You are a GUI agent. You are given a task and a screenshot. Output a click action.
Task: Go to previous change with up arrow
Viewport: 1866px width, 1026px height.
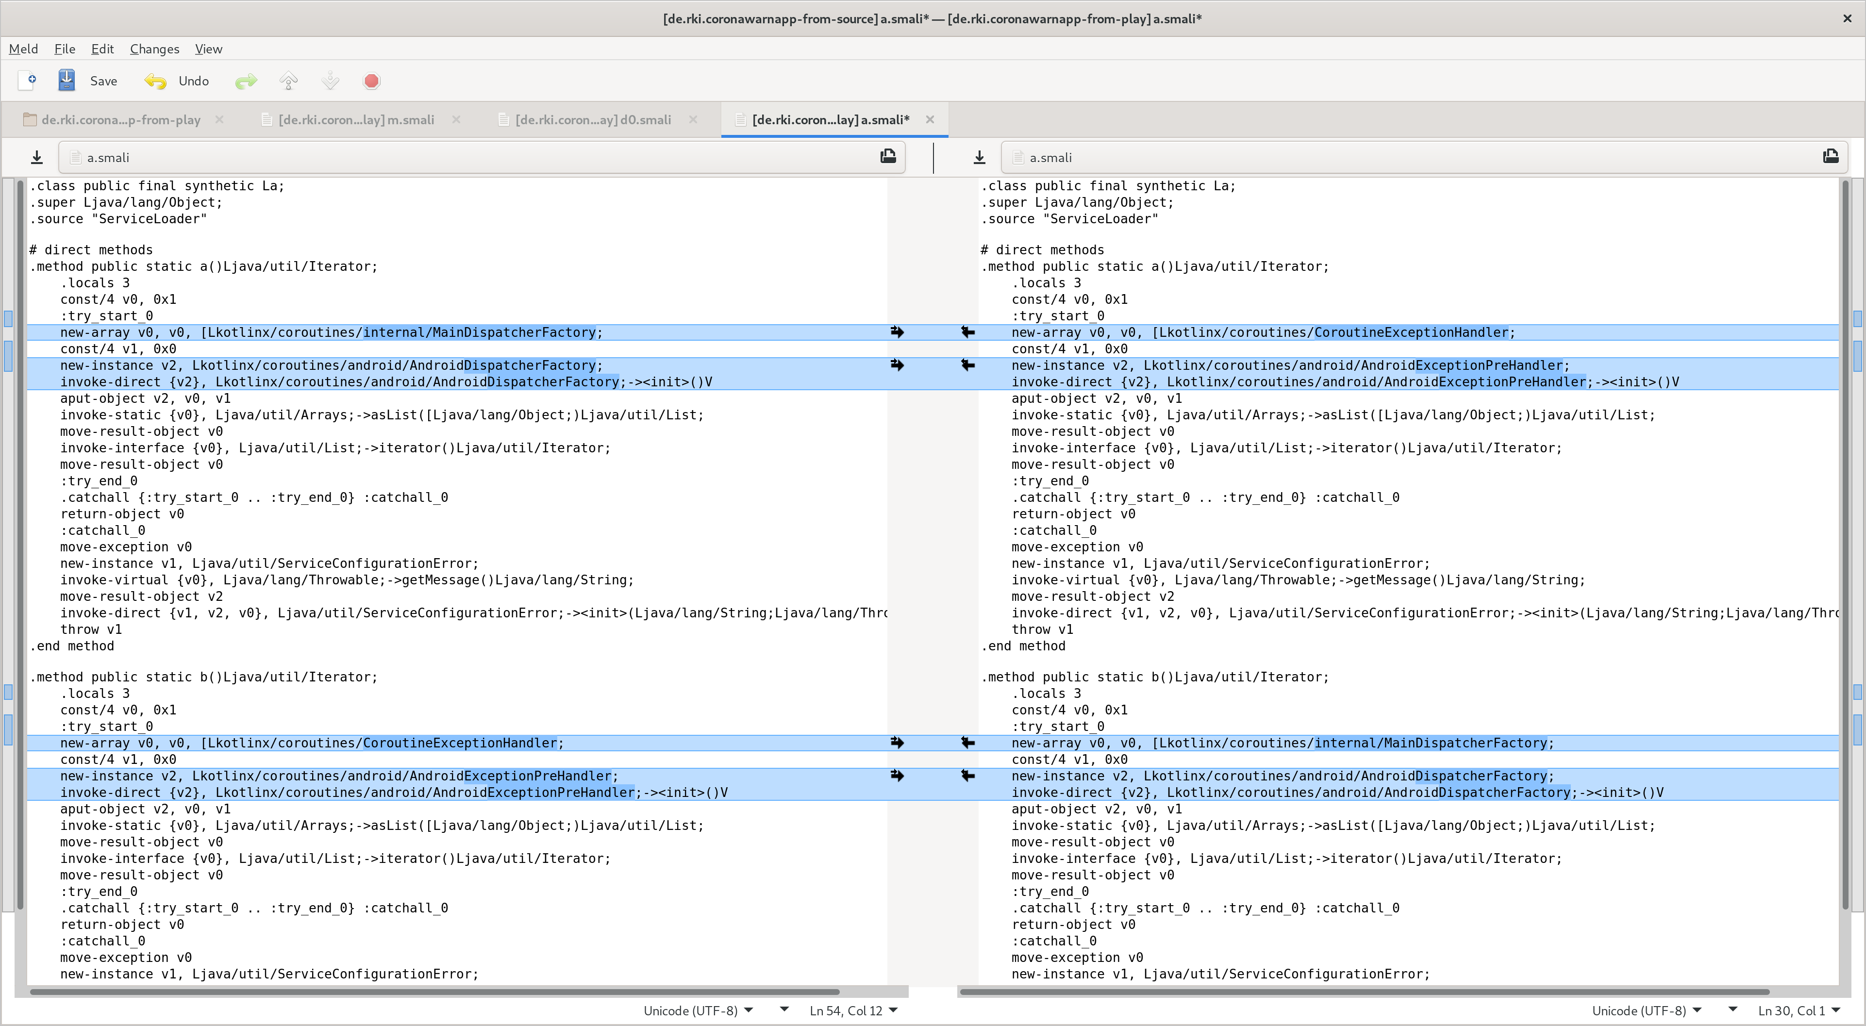[x=288, y=81]
